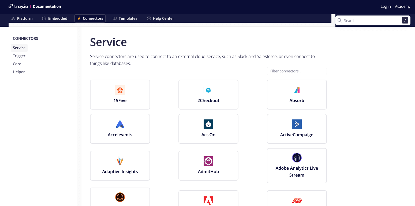Image resolution: width=415 pixels, height=206 pixels.
Task: Open the Act-On power logo icon
Action: tap(208, 124)
